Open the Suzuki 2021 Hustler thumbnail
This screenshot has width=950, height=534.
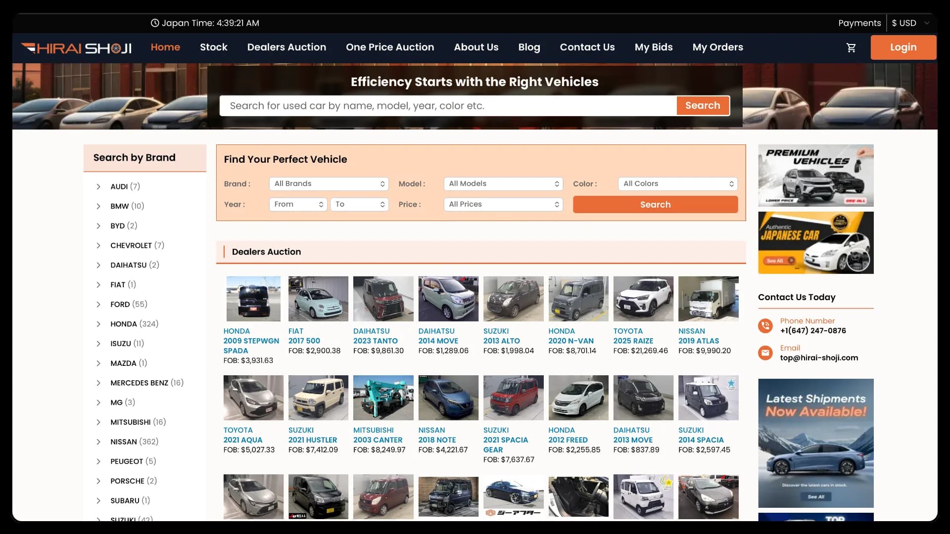318,398
